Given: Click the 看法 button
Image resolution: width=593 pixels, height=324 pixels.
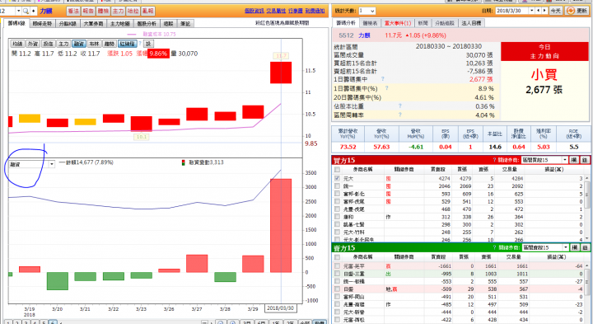Looking at the screenshot, I should click(x=73, y=11).
